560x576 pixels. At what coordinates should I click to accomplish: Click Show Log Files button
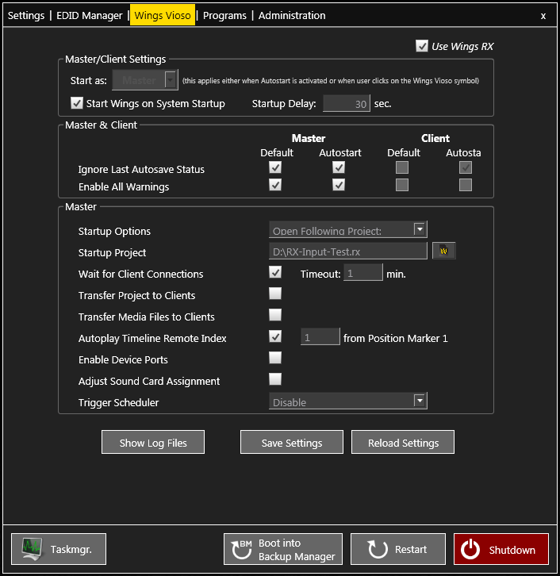pyautogui.click(x=153, y=442)
